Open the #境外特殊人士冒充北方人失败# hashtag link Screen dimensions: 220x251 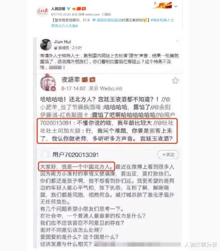pos(112,23)
